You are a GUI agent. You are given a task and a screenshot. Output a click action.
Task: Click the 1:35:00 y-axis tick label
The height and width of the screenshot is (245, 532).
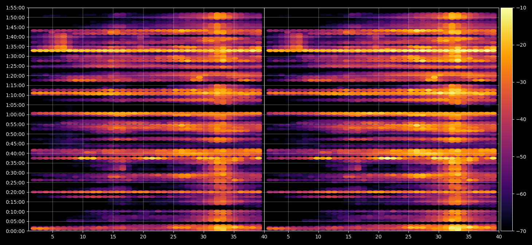click(x=15, y=47)
